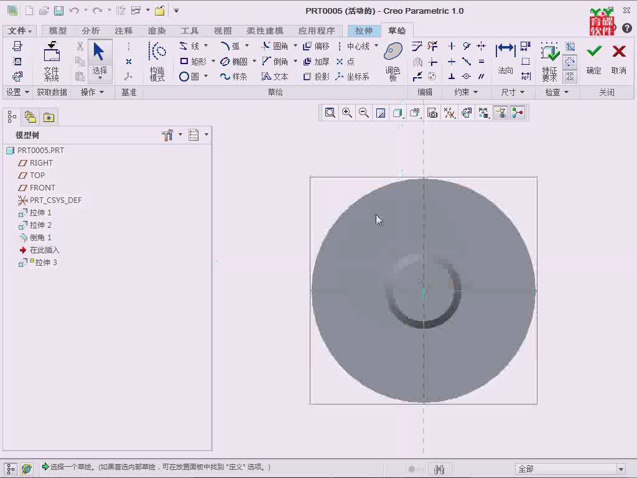Select the 矩形 rectangle tool
This screenshot has width=637, height=478.
tap(193, 62)
